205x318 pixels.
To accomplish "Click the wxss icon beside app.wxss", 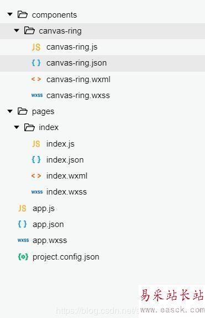I will [23, 240].
